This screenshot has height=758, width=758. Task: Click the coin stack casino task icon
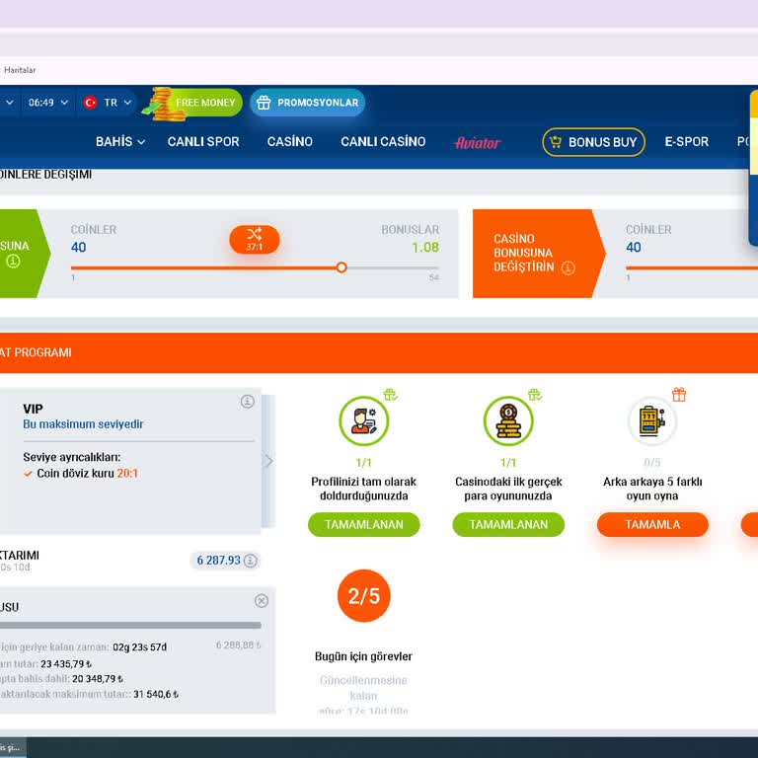[x=508, y=421]
